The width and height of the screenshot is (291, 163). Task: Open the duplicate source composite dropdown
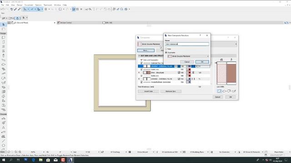point(188,56)
